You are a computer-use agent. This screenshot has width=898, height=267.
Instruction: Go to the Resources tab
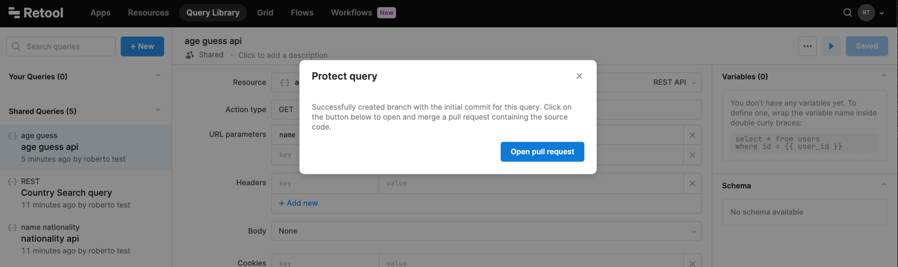(x=148, y=12)
